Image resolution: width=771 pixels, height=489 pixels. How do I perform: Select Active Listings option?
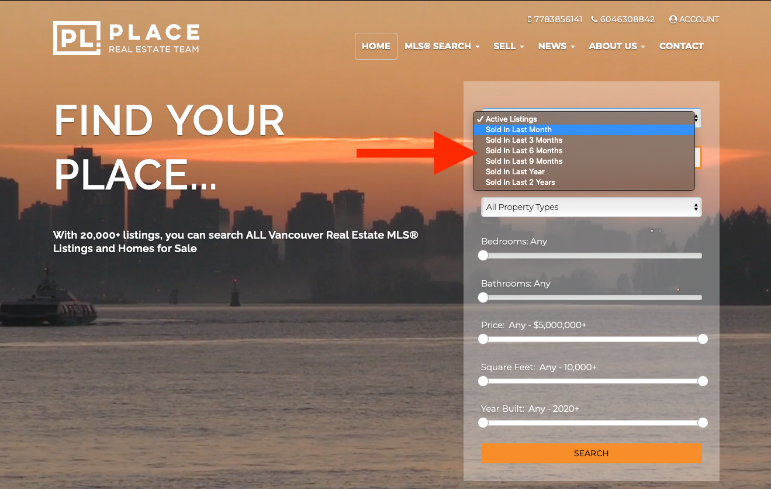[x=584, y=119]
